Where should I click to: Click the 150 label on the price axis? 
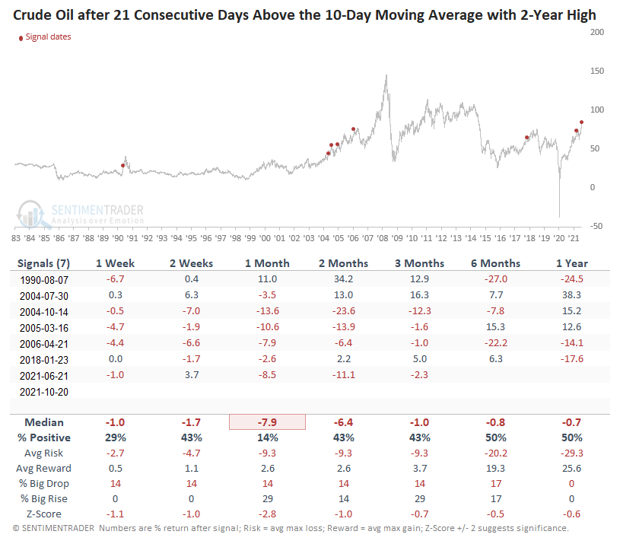coord(596,71)
